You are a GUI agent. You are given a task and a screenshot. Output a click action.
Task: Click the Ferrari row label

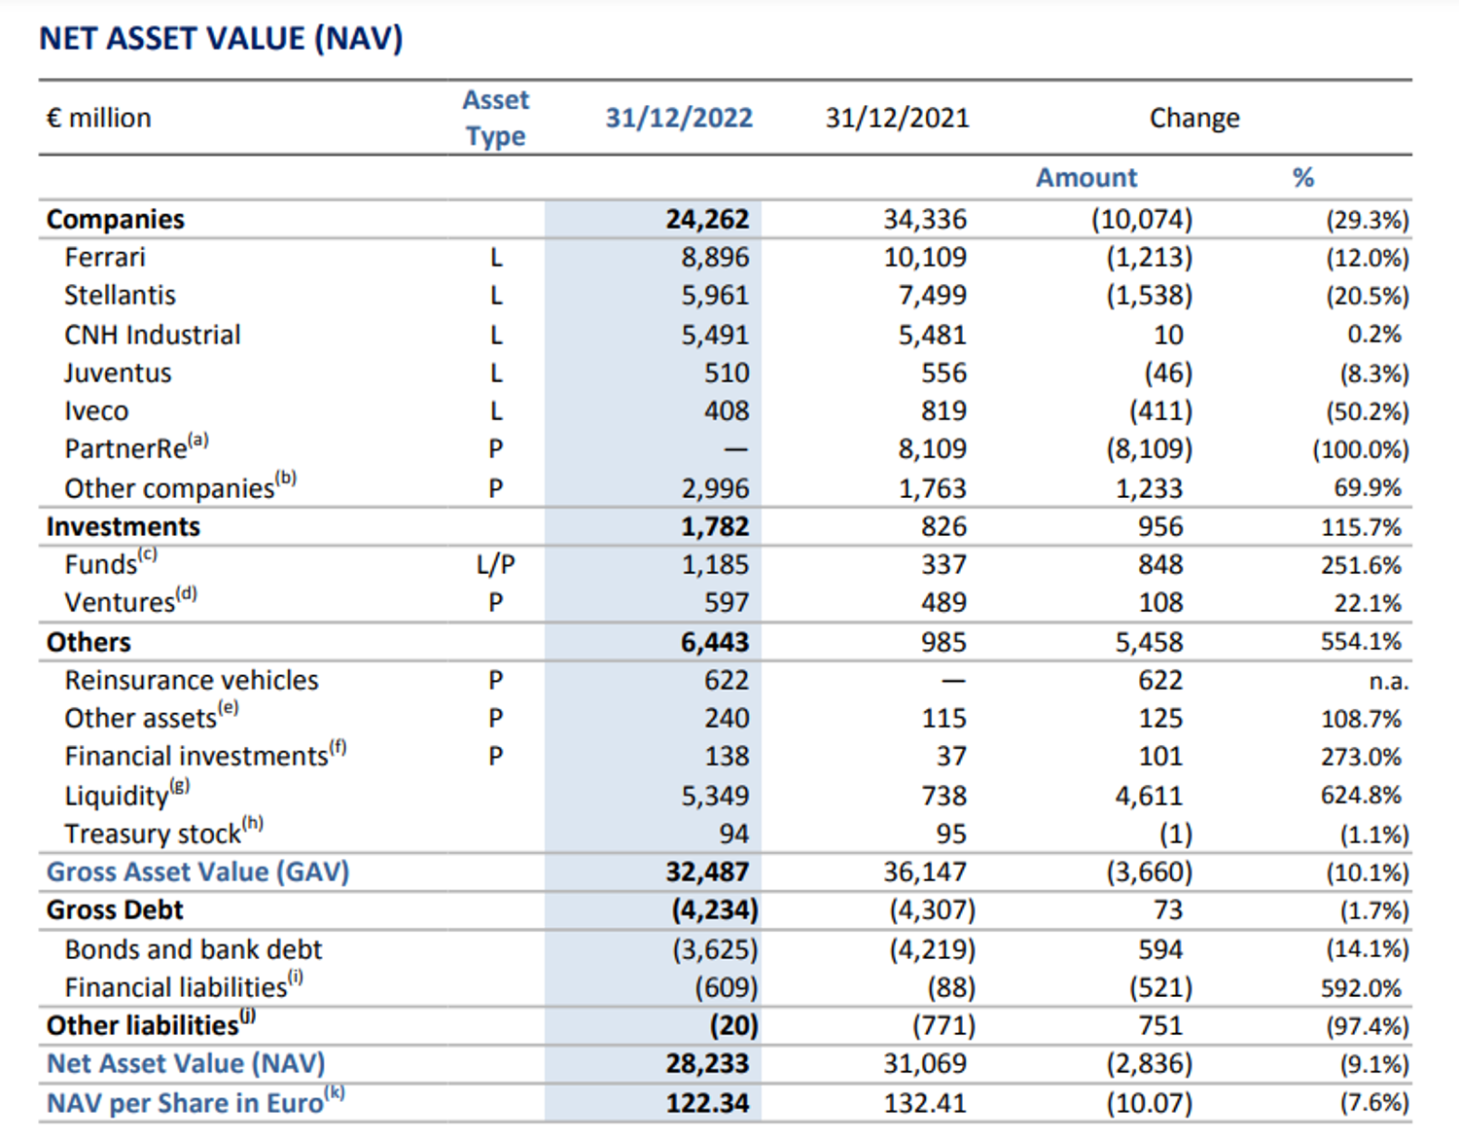[x=104, y=257]
